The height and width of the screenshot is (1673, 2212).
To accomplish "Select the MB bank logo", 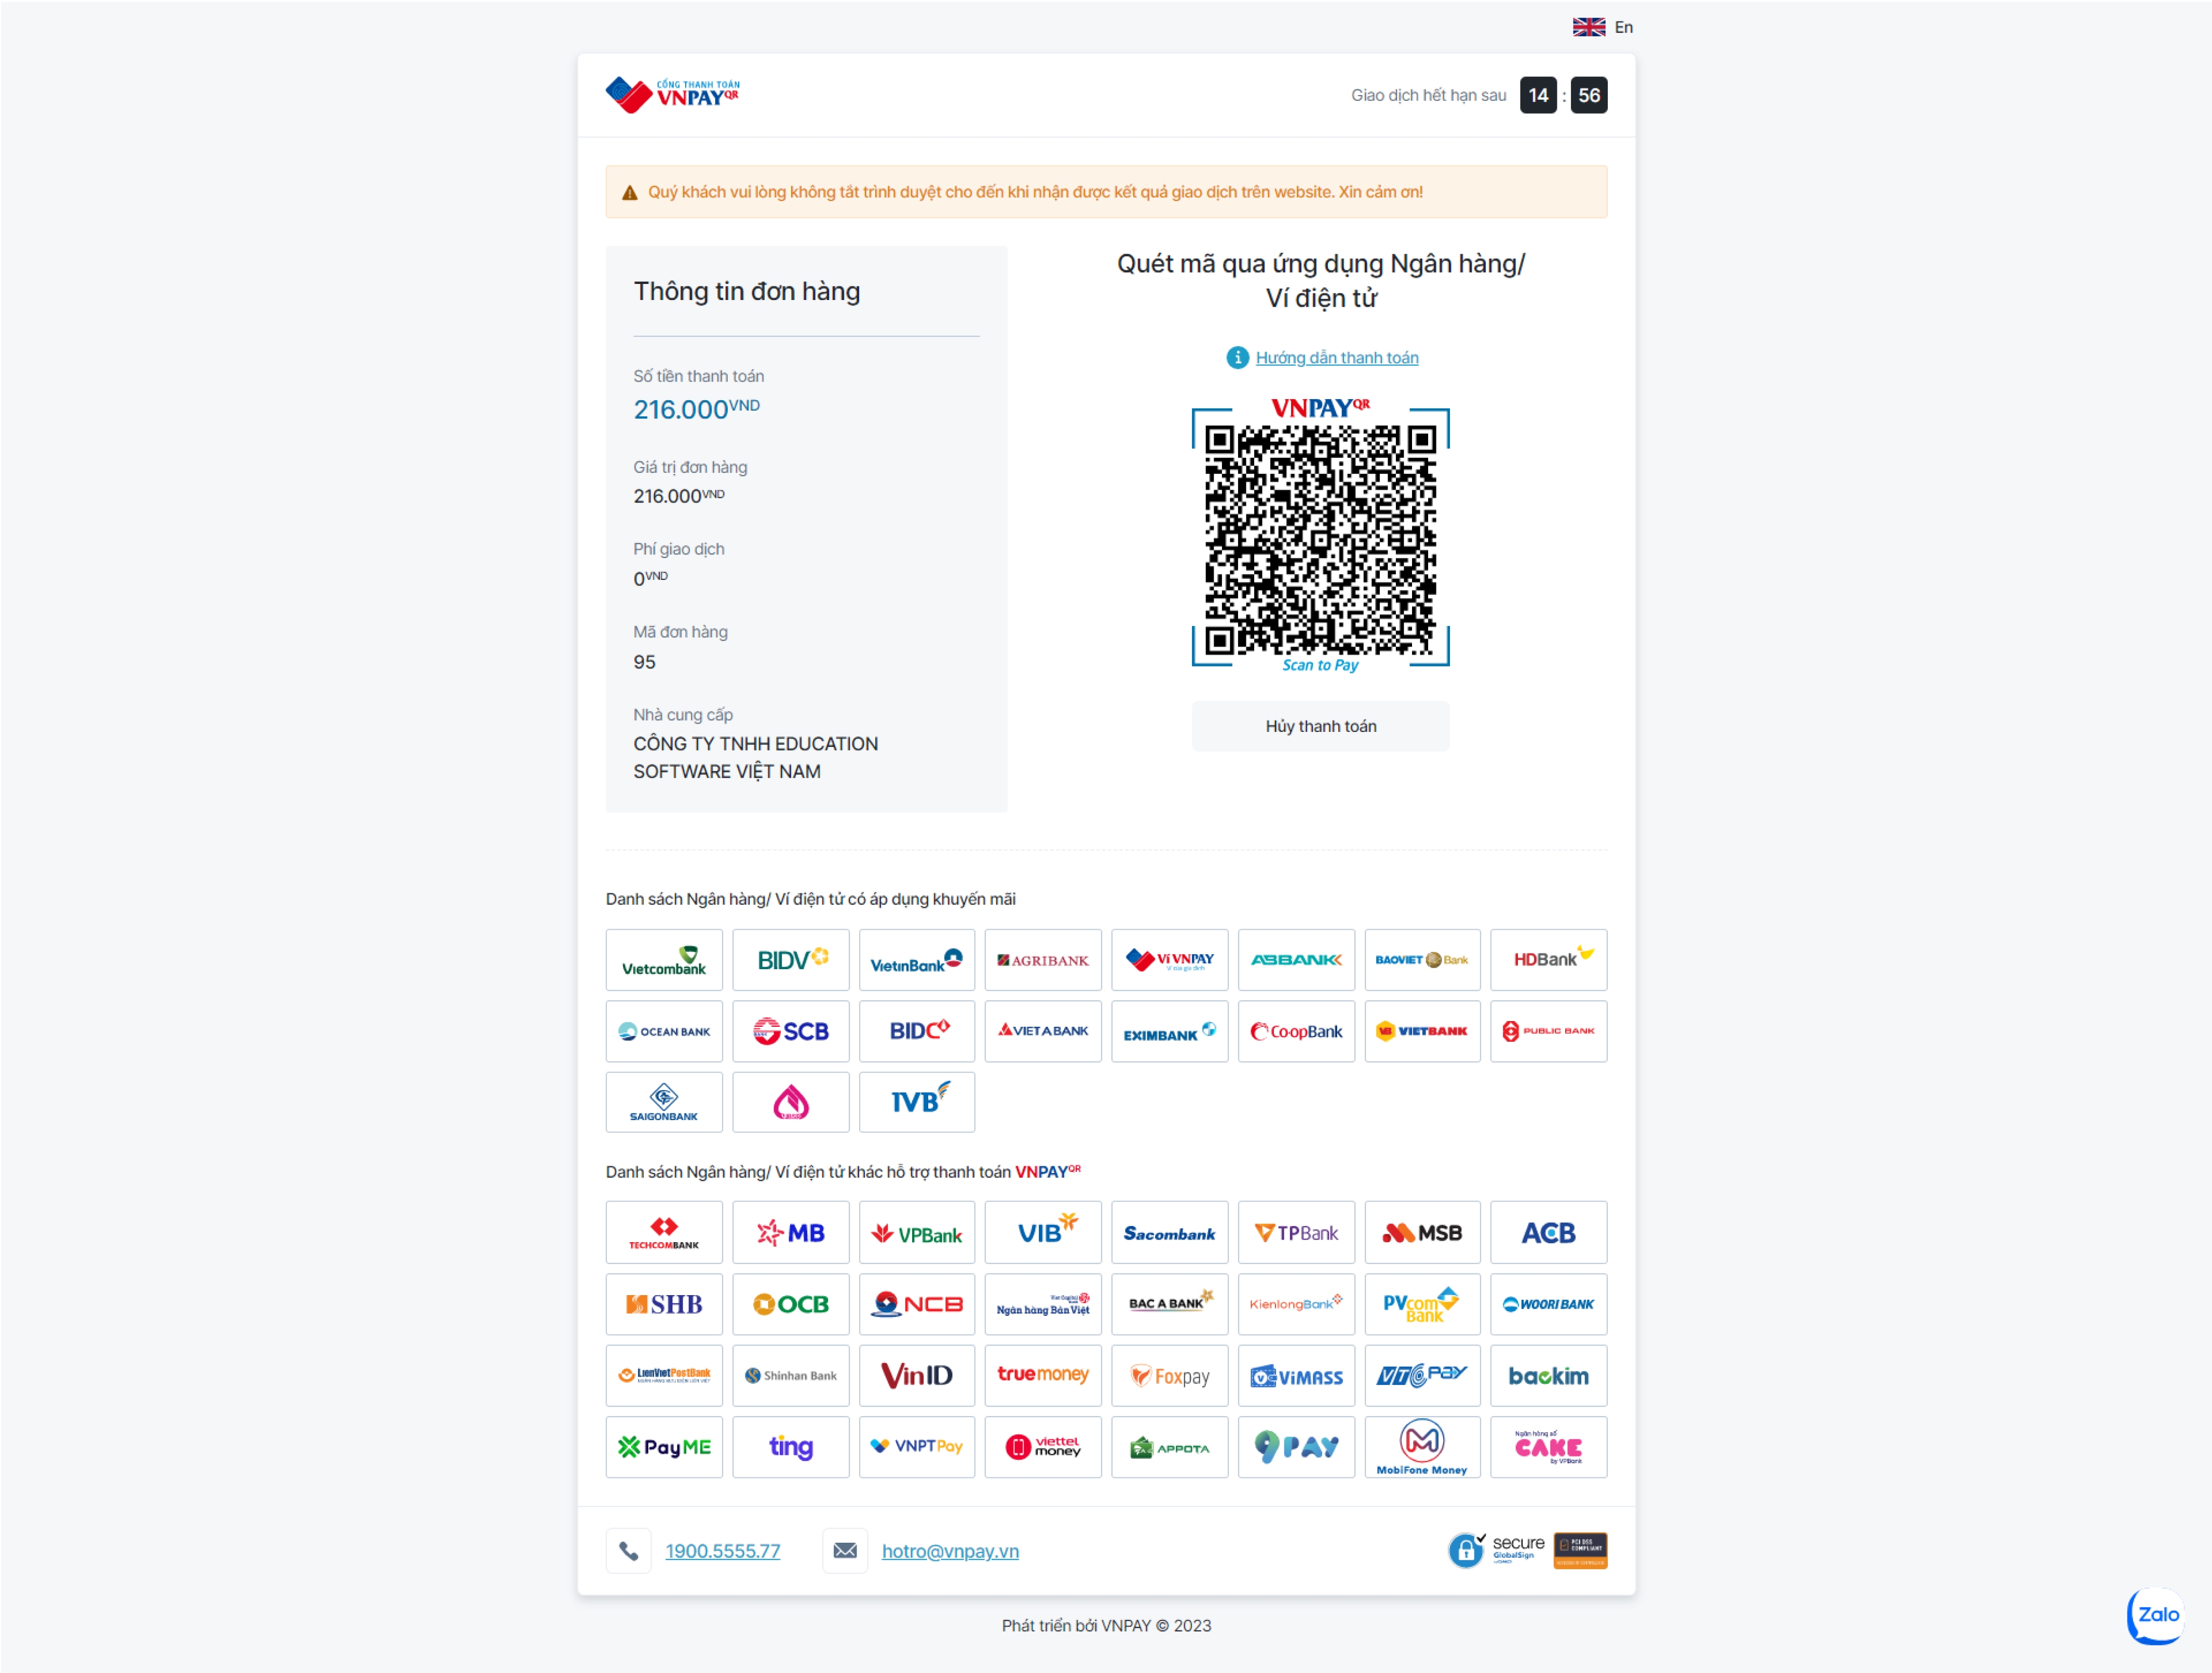I will click(x=790, y=1232).
